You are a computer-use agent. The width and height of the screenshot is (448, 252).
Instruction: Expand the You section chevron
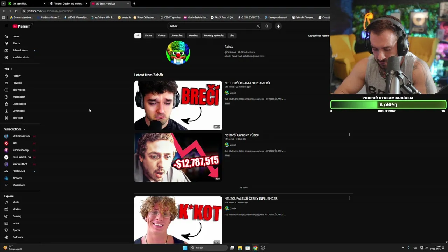(x=12, y=69)
